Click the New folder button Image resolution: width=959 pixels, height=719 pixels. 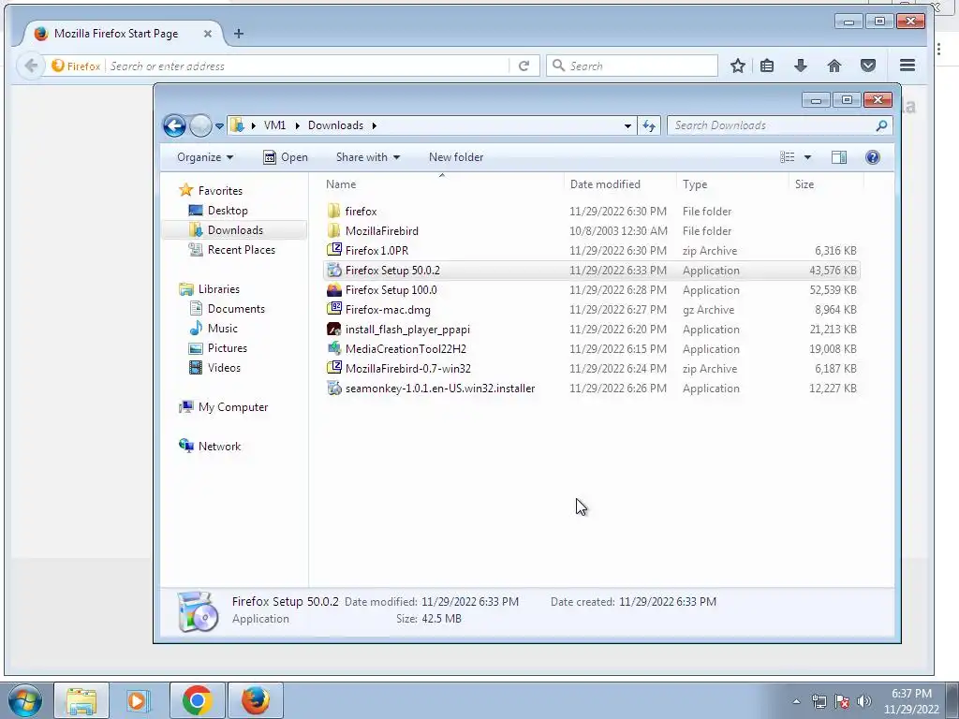coord(456,157)
